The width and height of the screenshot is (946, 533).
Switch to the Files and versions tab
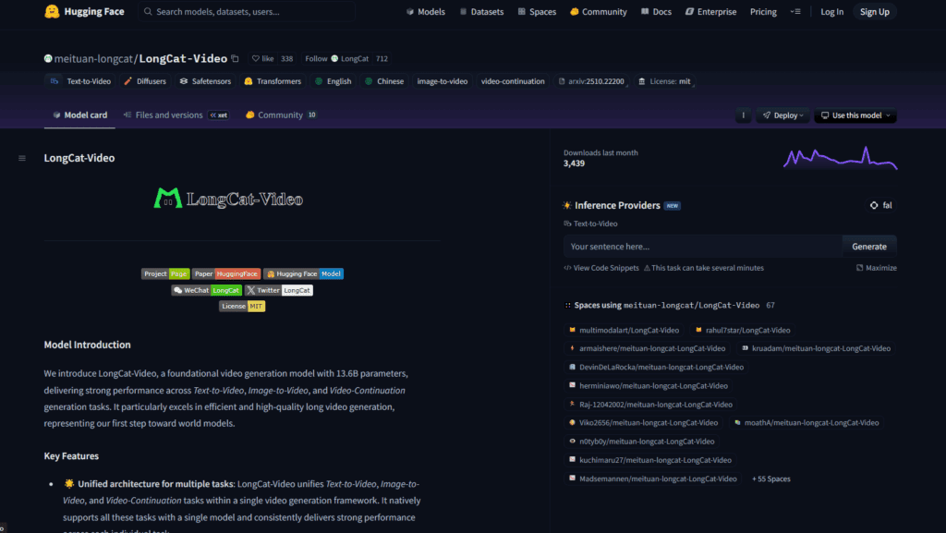point(176,115)
